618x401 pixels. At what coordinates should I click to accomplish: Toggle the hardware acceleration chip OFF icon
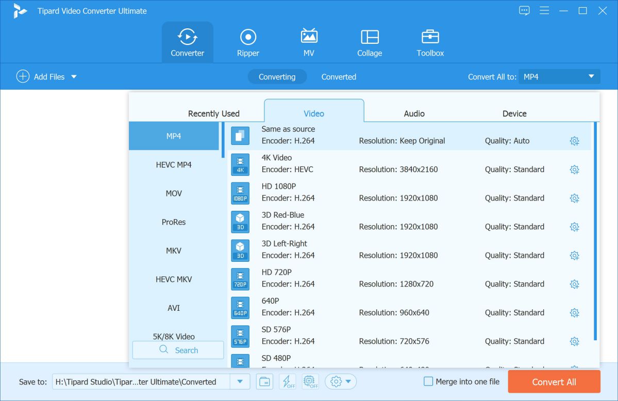click(310, 382)
